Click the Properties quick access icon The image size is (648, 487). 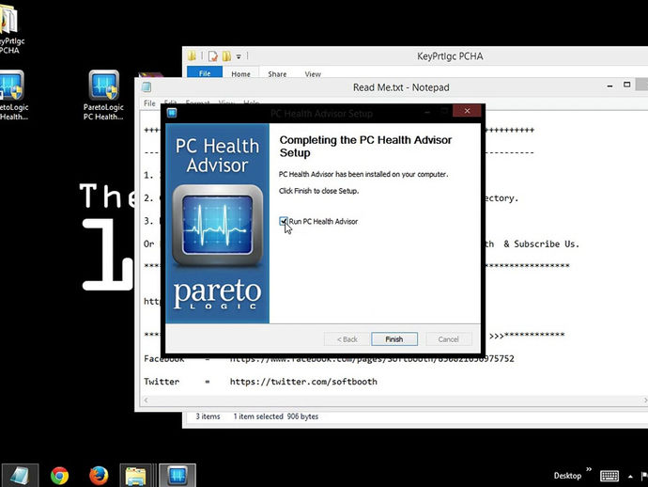coord(213,55)
